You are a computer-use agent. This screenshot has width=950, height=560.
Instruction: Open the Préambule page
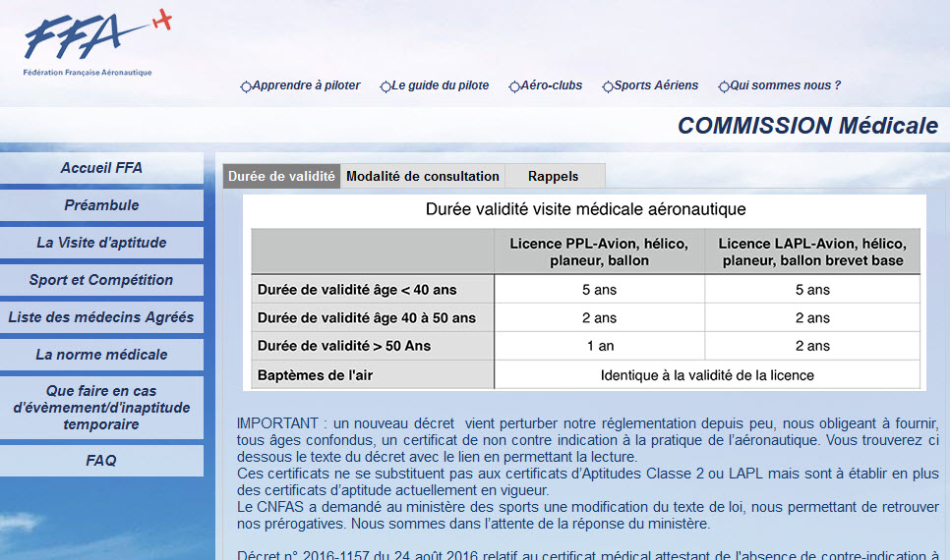coord(101,205)
